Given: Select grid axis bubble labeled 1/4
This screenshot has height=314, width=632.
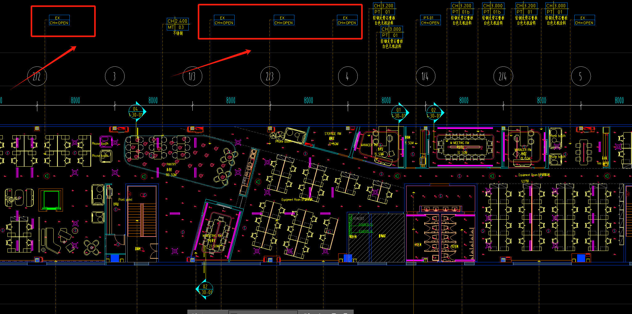Looking at the screenshot, I should pos(425,76).
